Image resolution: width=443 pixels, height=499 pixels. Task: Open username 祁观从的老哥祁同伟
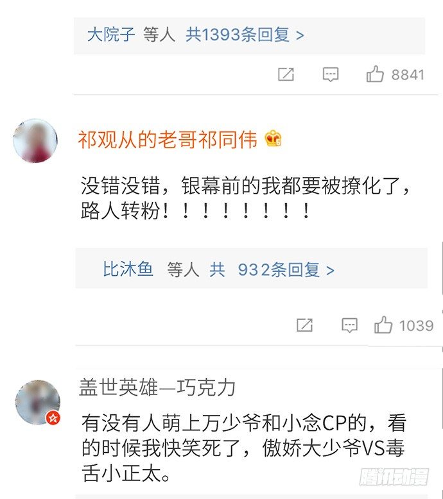pyautogui.click(x=168, y=139)
